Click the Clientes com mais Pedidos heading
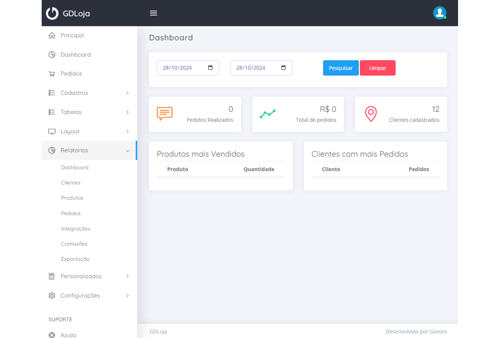The height and width of the screenshot is (338, 500). click(x=360, y=154)
